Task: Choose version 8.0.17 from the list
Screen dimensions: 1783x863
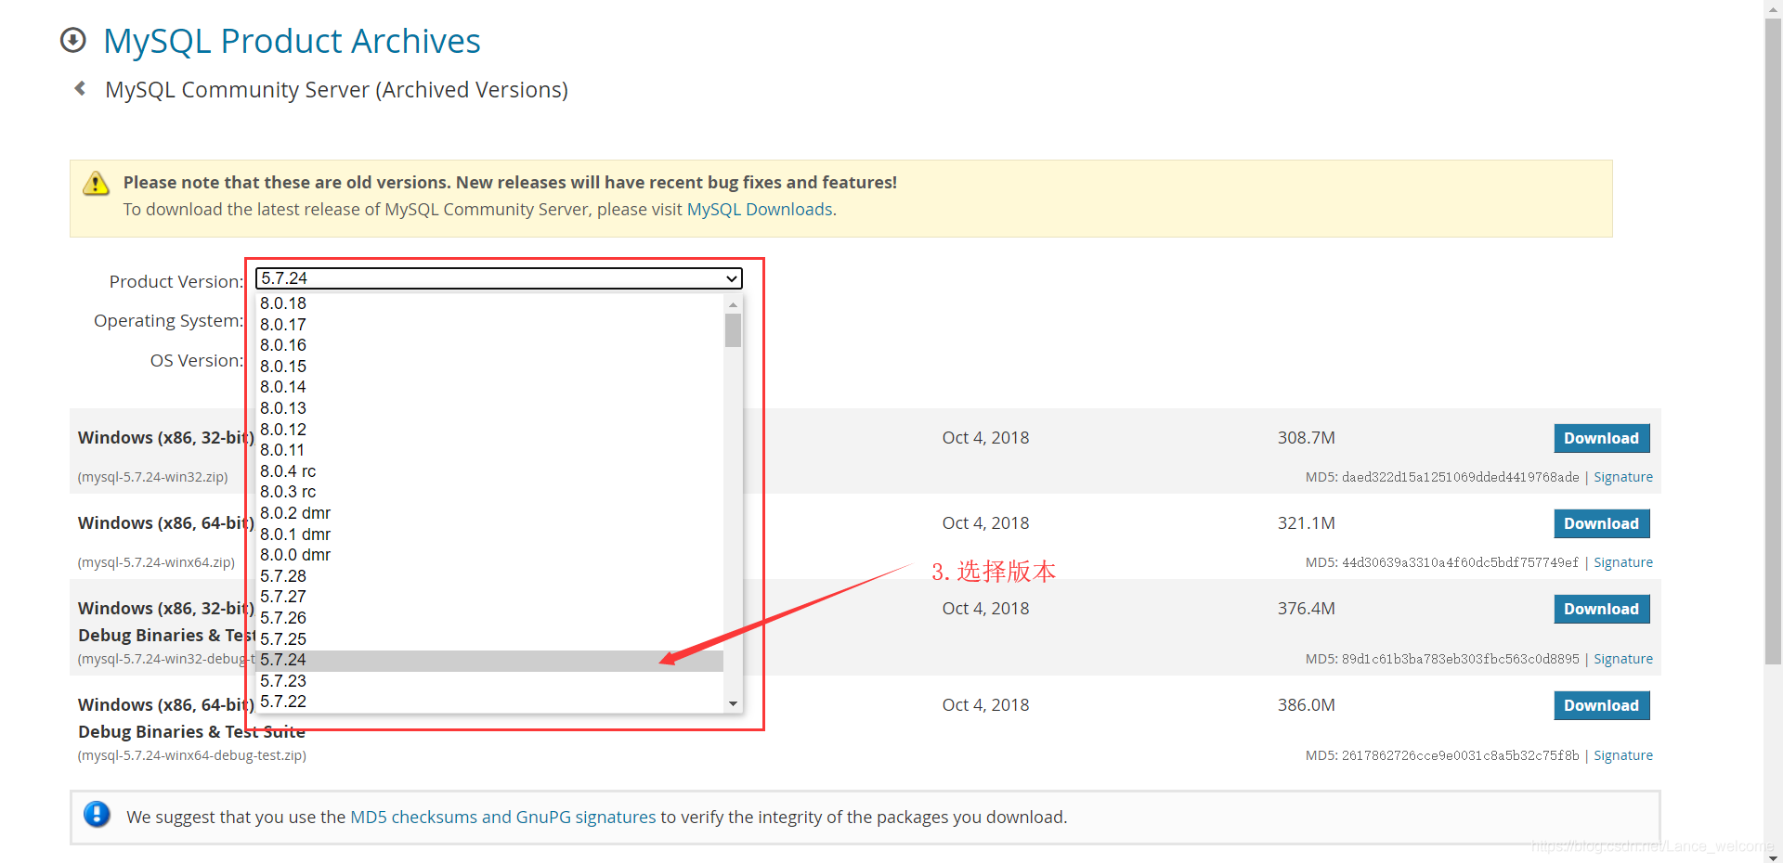Action: pos(489,325)
